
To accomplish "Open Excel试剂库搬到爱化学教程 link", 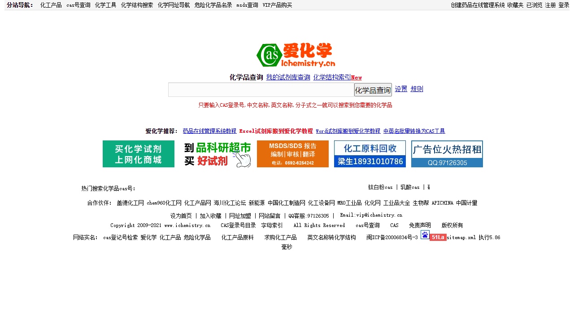I will tap(276, 131).
